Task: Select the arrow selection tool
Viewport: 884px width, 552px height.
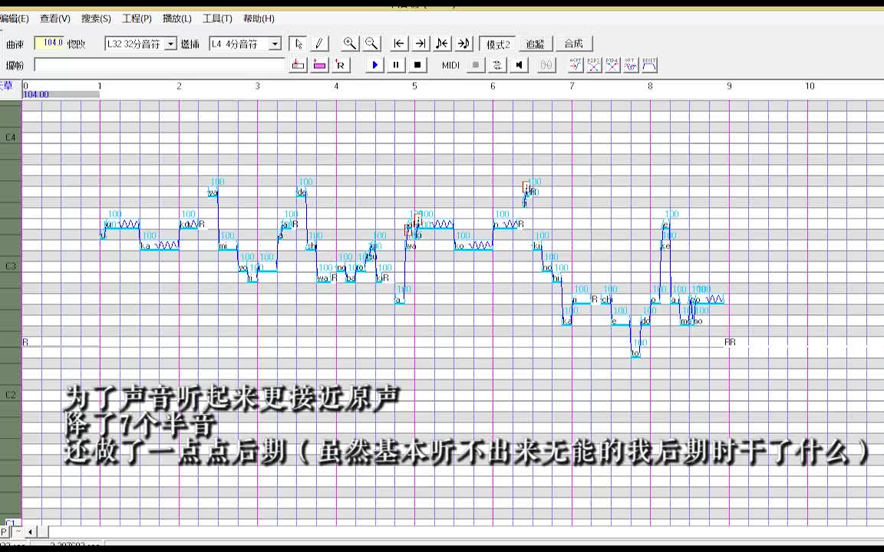Action: tap(299, 43)
